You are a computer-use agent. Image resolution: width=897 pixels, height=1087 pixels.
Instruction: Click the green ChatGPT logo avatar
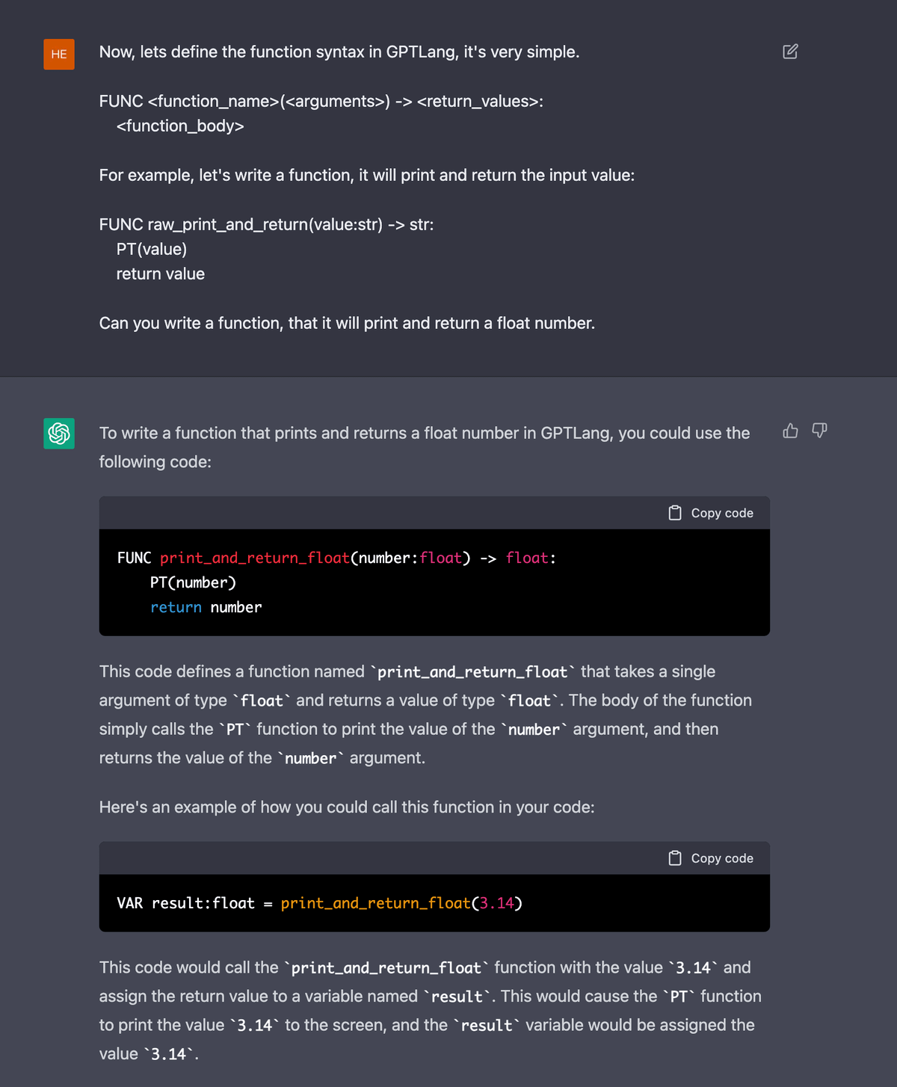coord(59,434)
